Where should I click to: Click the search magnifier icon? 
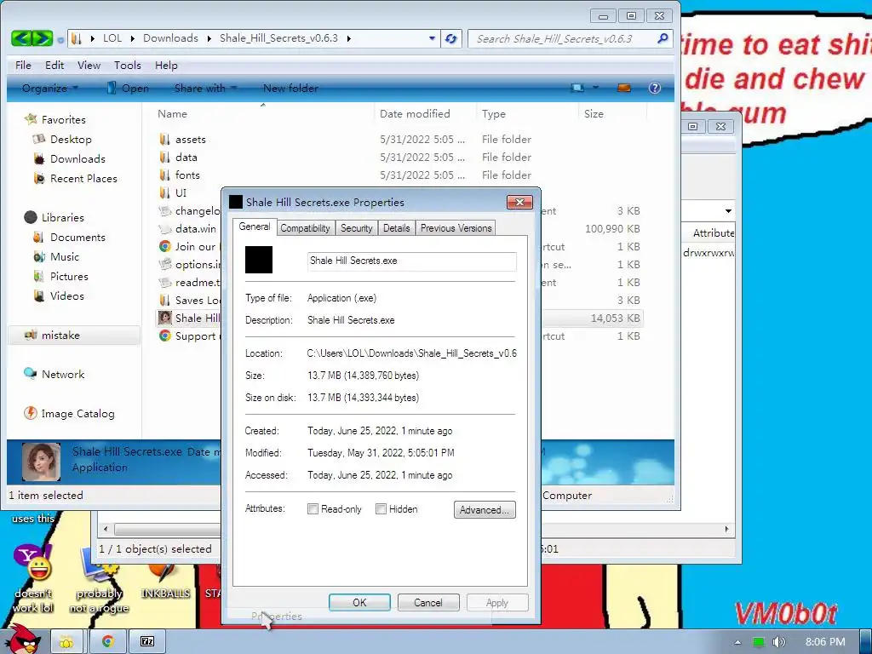(x=663, y=38)
